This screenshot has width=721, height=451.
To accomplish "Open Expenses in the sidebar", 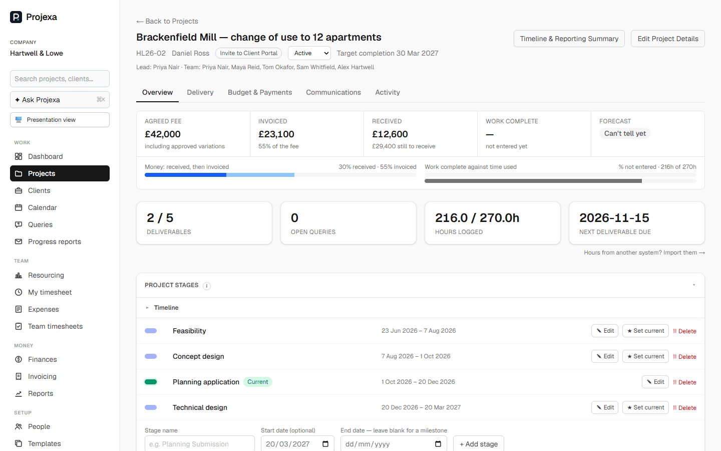I will (60, 309).
